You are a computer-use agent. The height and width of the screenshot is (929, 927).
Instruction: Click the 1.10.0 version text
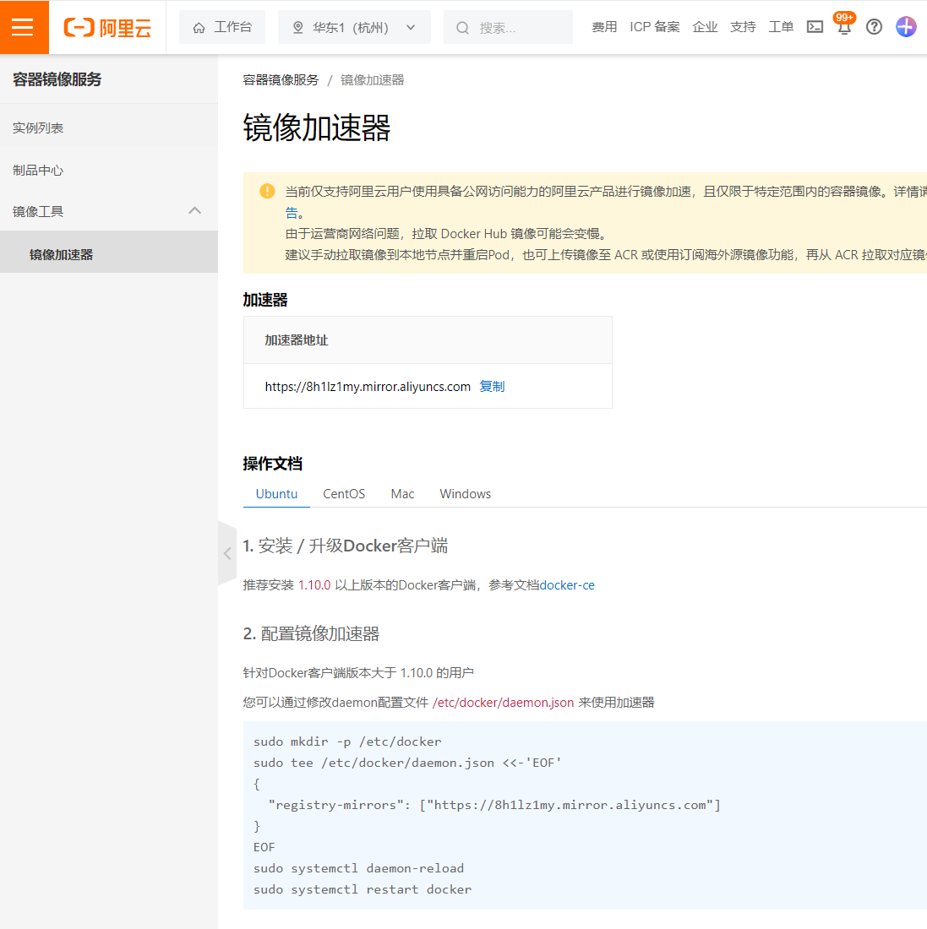point(314,585)
